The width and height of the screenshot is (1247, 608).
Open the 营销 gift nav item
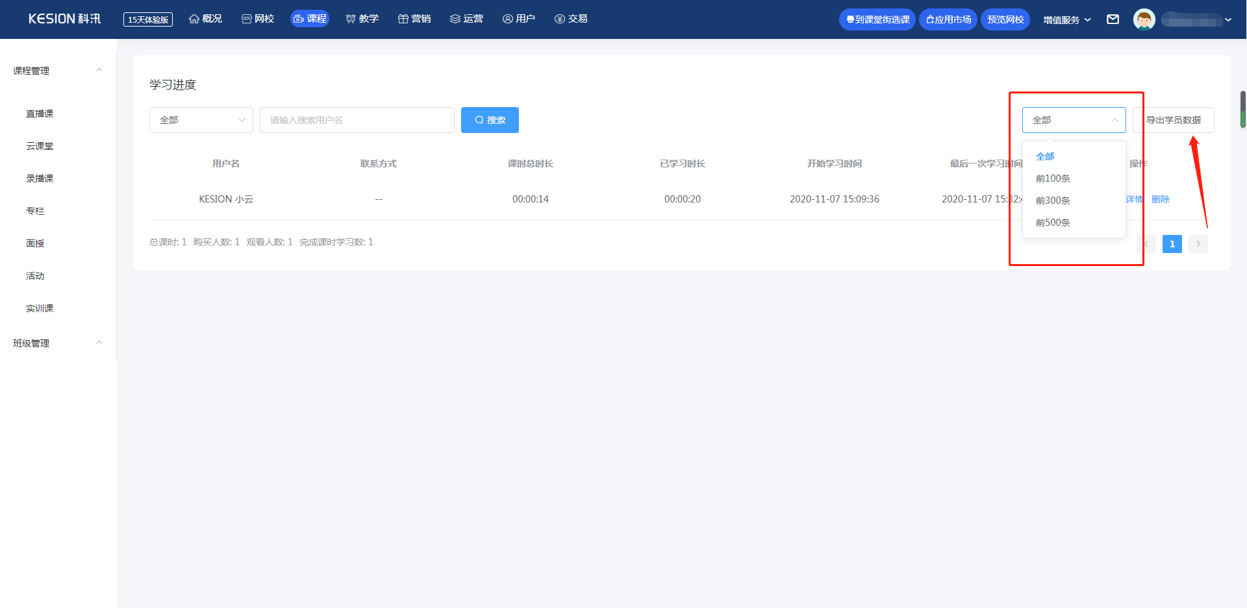pos(414,19)
